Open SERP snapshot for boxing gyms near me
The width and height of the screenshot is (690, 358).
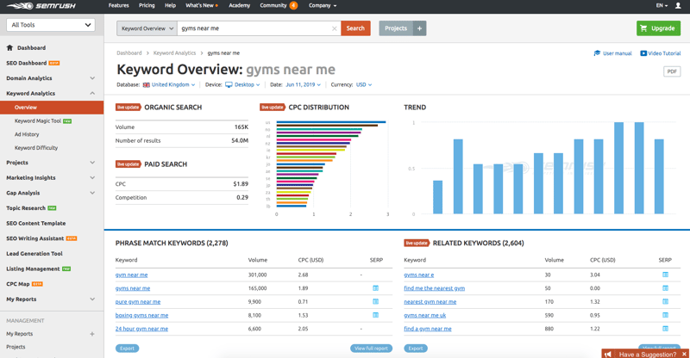[x=375, y=315]
